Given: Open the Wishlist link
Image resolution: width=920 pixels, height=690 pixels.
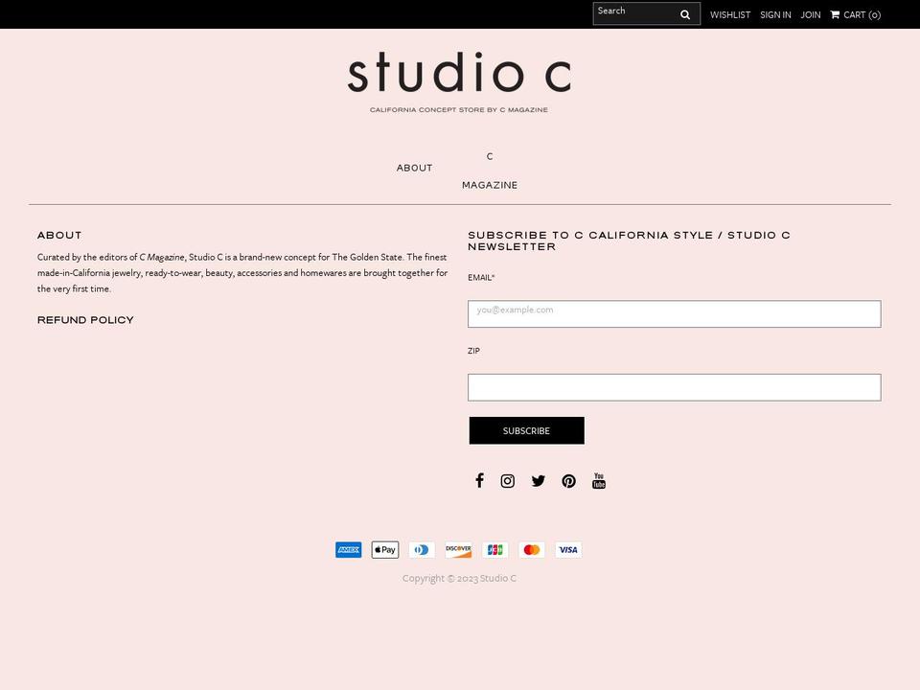Looking at the screenshot, I should coord(730,14).
